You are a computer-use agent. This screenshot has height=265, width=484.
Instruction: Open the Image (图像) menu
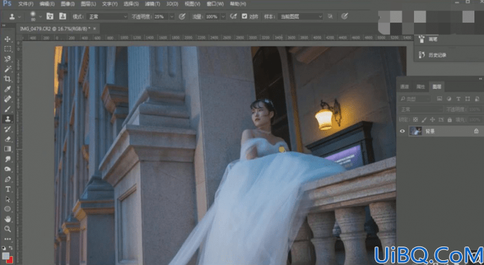coord(67,4)
